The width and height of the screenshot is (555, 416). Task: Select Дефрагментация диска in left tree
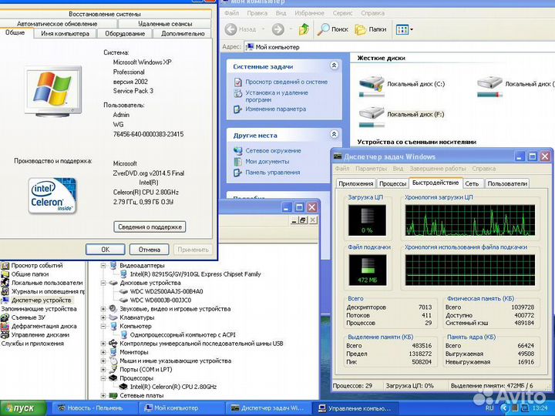[x=44, y=326]
